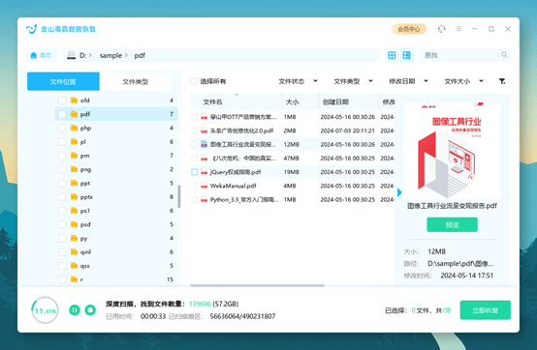Open the 文件大小 filter dropdown
The height and width of the screenshot is (350, 537).
[463, 81]
